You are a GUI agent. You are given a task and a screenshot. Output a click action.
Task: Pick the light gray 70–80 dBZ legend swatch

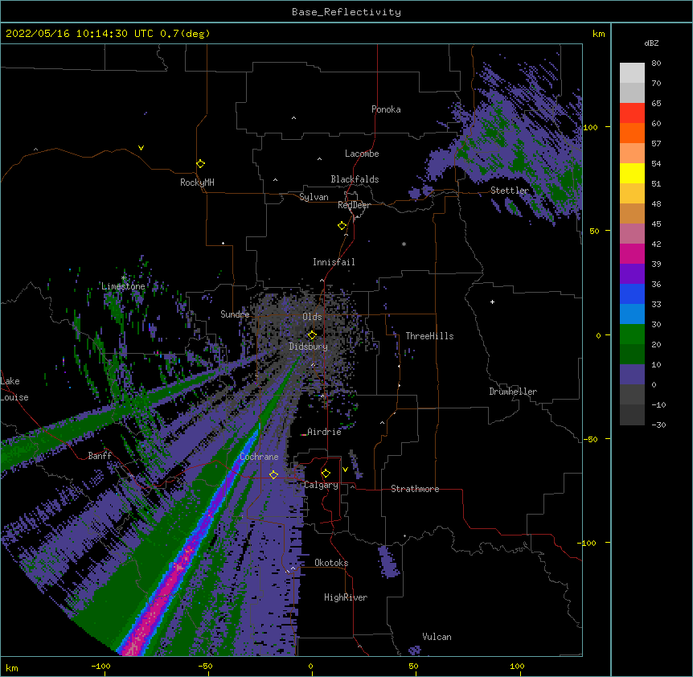pyautogui.click(x=632, y=72)
